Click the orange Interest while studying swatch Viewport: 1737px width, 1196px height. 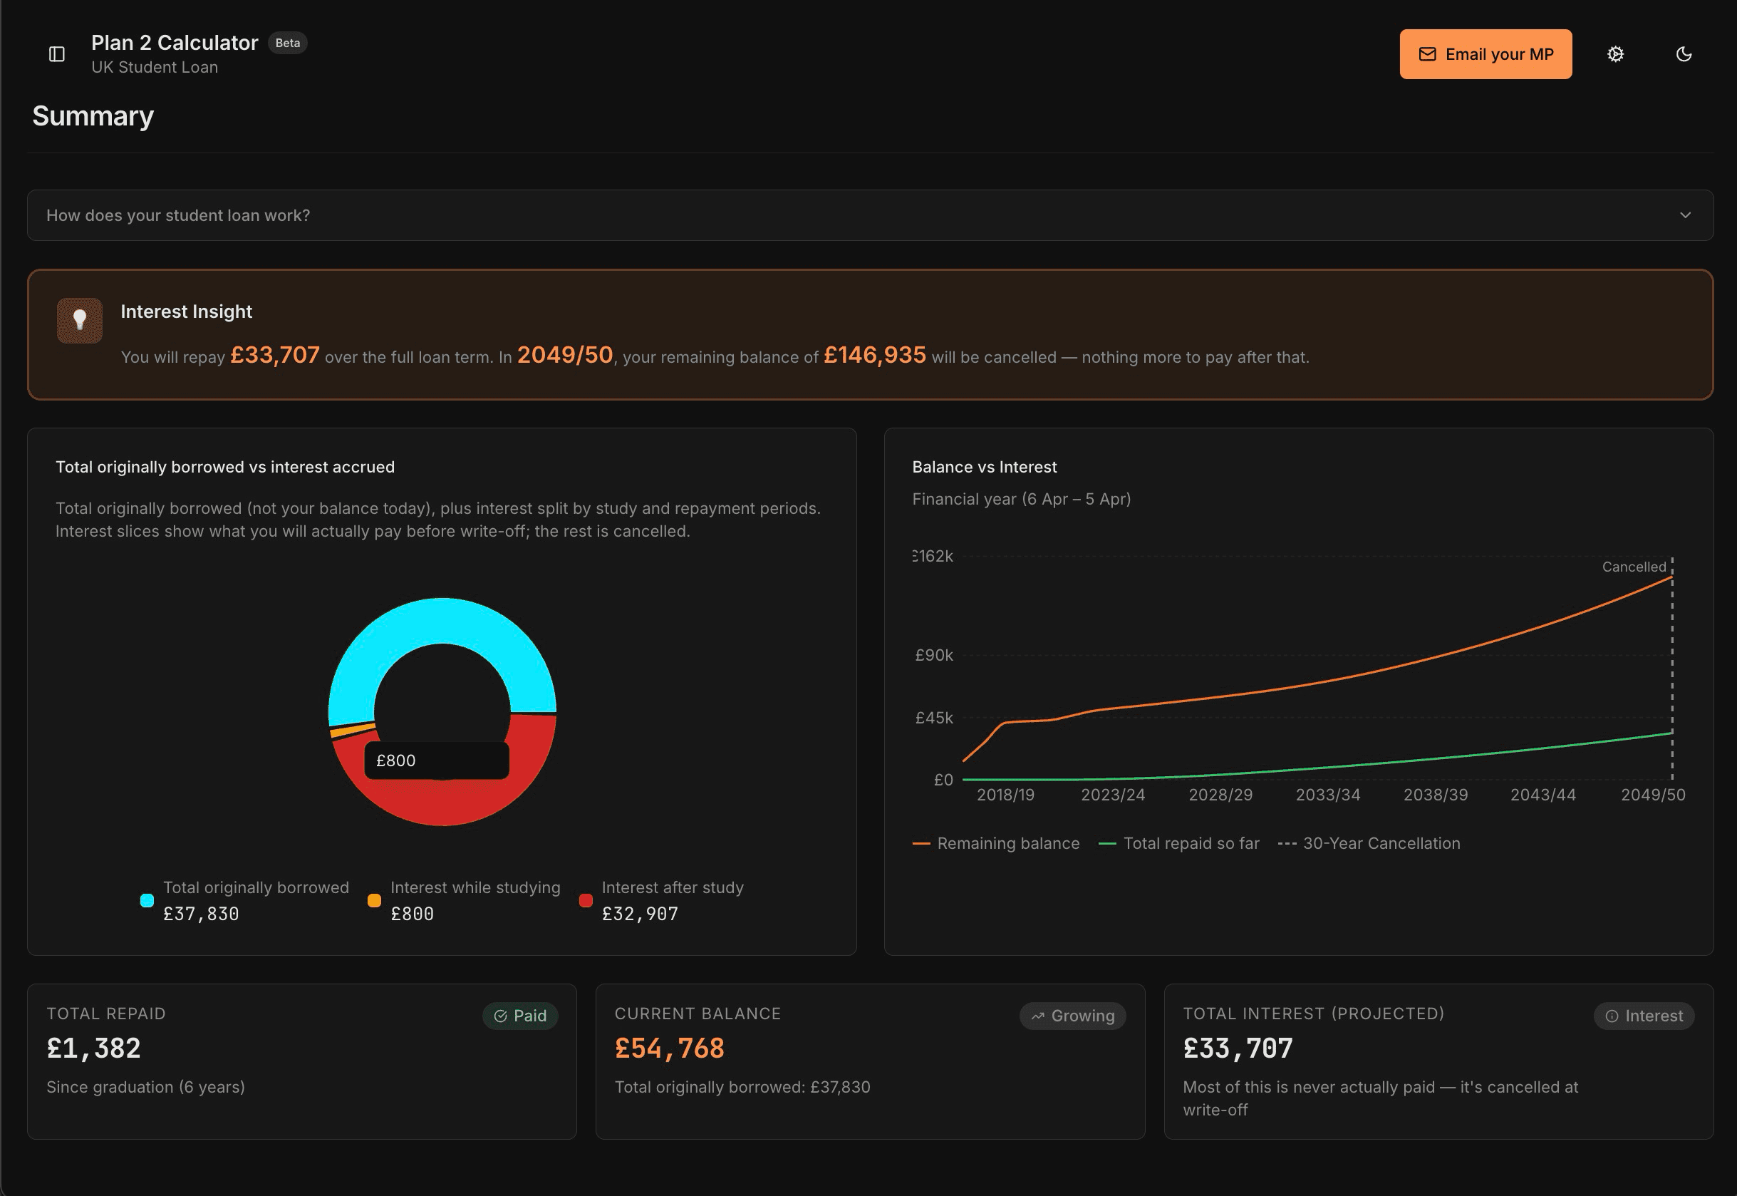(x=374, y=900)
